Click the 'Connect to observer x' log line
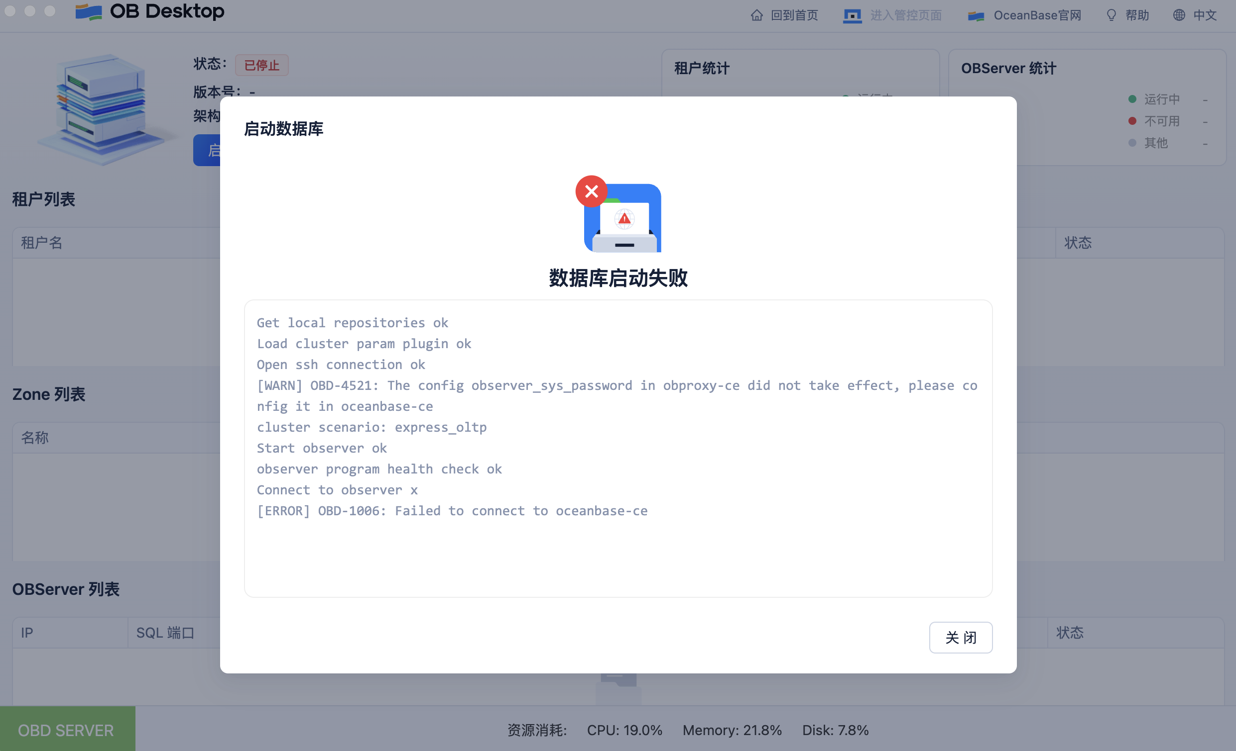Screen dimensions: 1236x751 (337, 489)
